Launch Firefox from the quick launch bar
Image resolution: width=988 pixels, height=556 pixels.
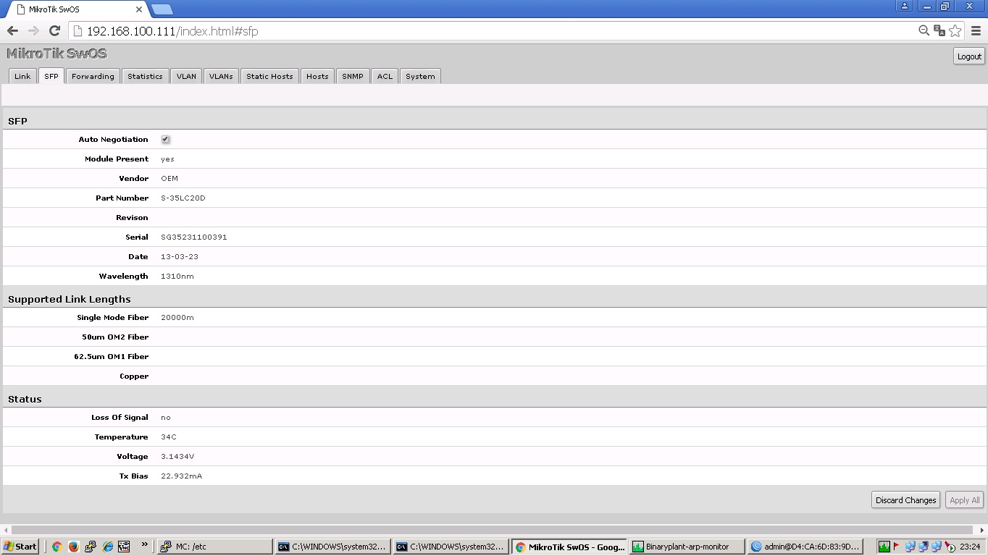tap(74, 547)
